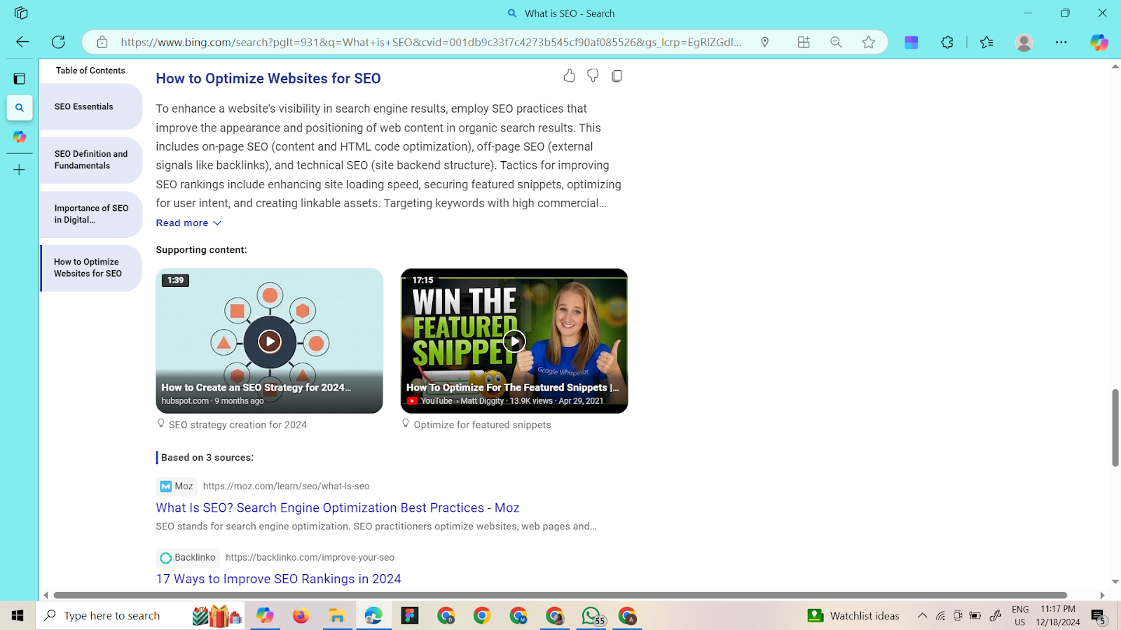
Task: Open Figma-like app icon in taskbar
Action: pos(410,615)
